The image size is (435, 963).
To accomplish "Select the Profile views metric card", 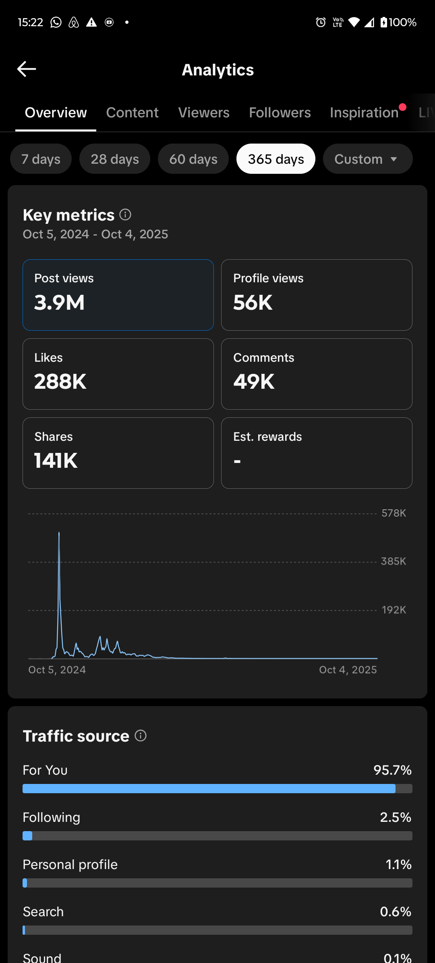I will (x=317, y=295).
